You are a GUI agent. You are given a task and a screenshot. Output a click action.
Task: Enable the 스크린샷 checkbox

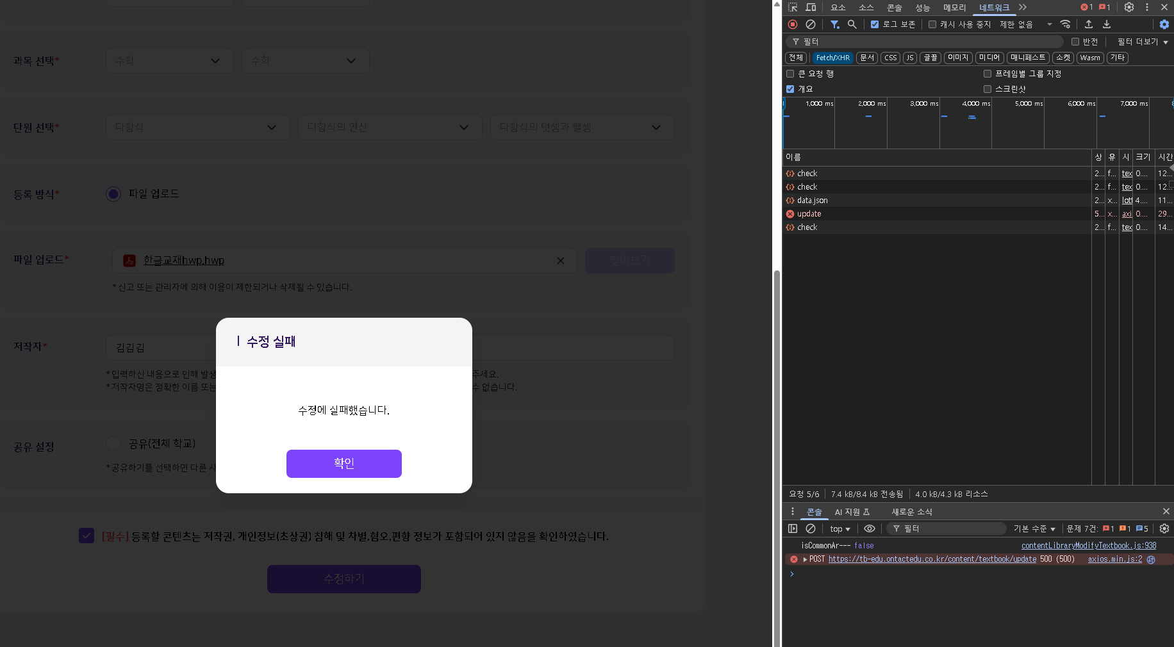(x=988, y=89)
